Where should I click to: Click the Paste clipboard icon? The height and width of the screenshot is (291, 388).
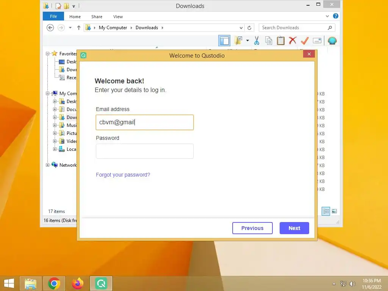click(x=281, y=41)
